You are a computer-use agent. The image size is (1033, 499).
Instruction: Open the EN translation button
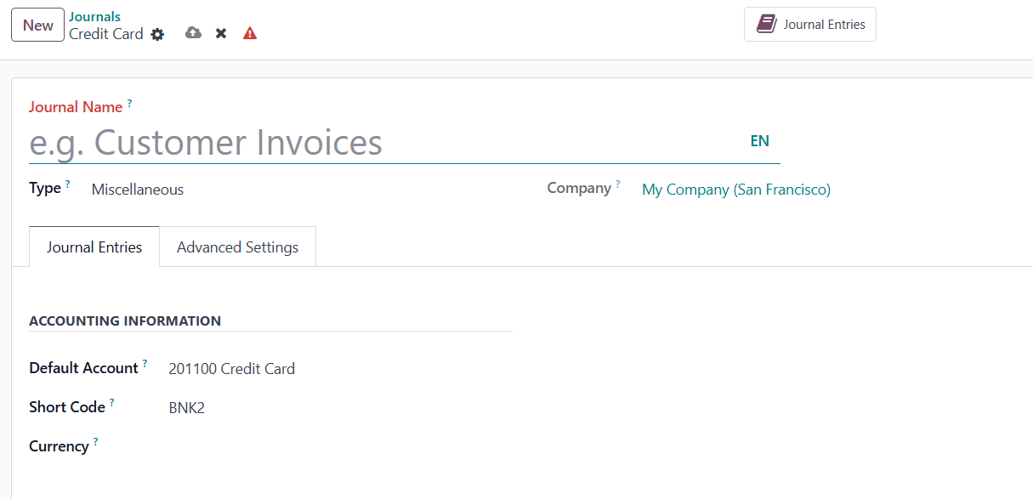(x=759, y=141)
